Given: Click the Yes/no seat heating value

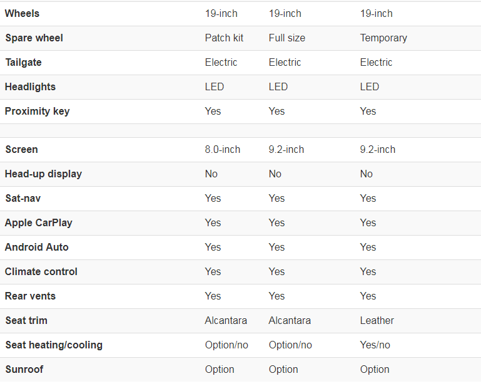Looking at the screenshot, I should click(375, 345).
